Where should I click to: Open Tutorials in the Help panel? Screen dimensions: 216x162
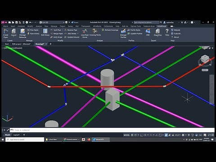[176, 34]
